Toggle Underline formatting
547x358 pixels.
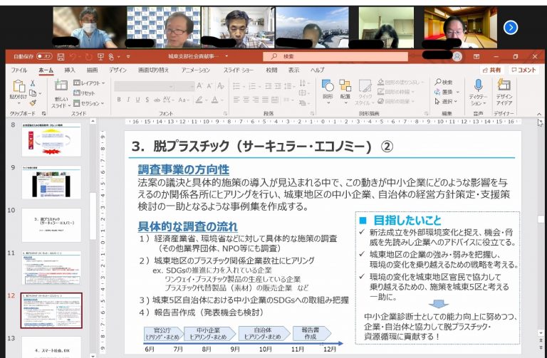click(x=137, y=100)
